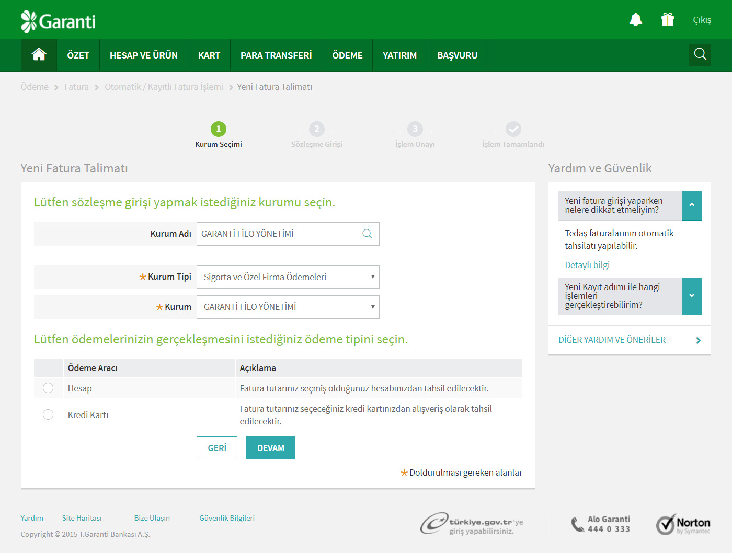Click the step 1 Kurum Seçimi circle

tap(219, 129)
